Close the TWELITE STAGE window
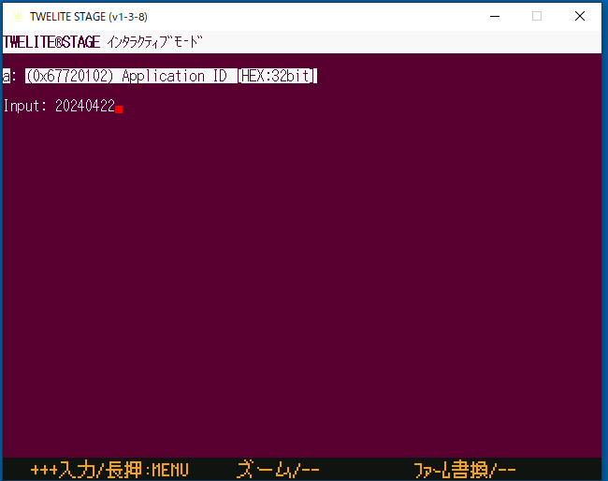This screenshot has width=608, height=481. (580, 16)
